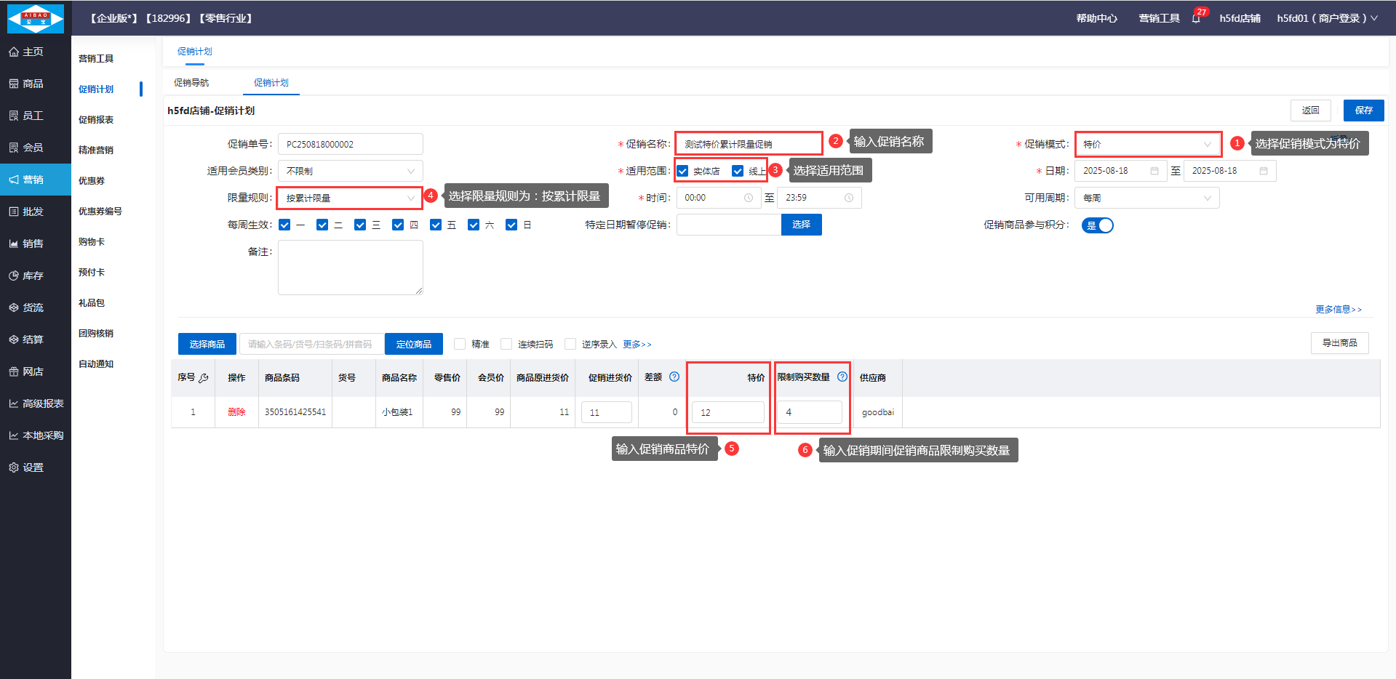Expand the 促销模式 dropdown
The width and height of the screenshot is (1396, 679).
pos(1147,144)
